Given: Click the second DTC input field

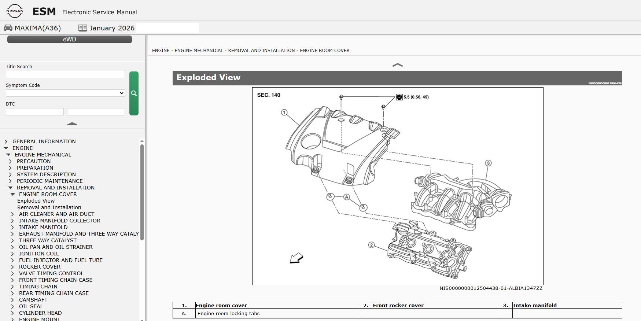Looking at the screenshot, I should coord(96,112).
